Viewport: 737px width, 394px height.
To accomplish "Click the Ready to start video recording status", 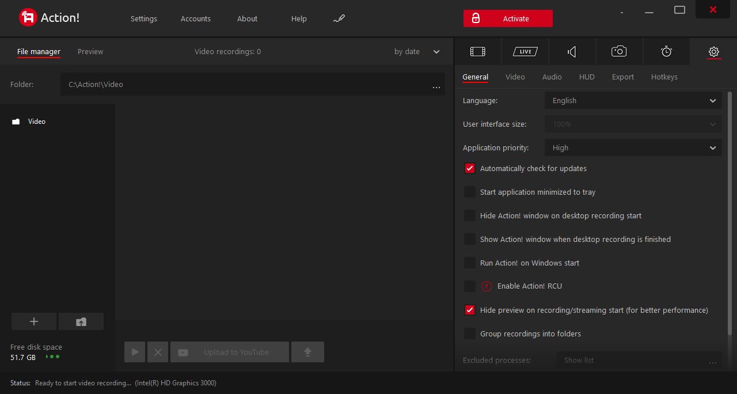I will coord(83,383).
